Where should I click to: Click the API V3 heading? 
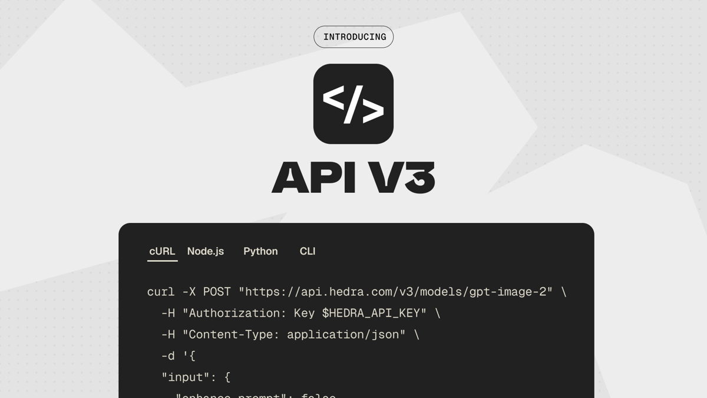(x=353, y=177)
